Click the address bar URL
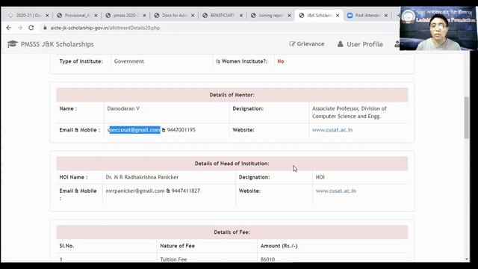Image resolution: width=478 pixels, height=269 pixels. (105, 28)
